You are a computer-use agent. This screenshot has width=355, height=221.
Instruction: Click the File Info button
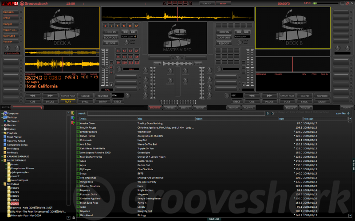pyautogui.click(x=248, y=107)
